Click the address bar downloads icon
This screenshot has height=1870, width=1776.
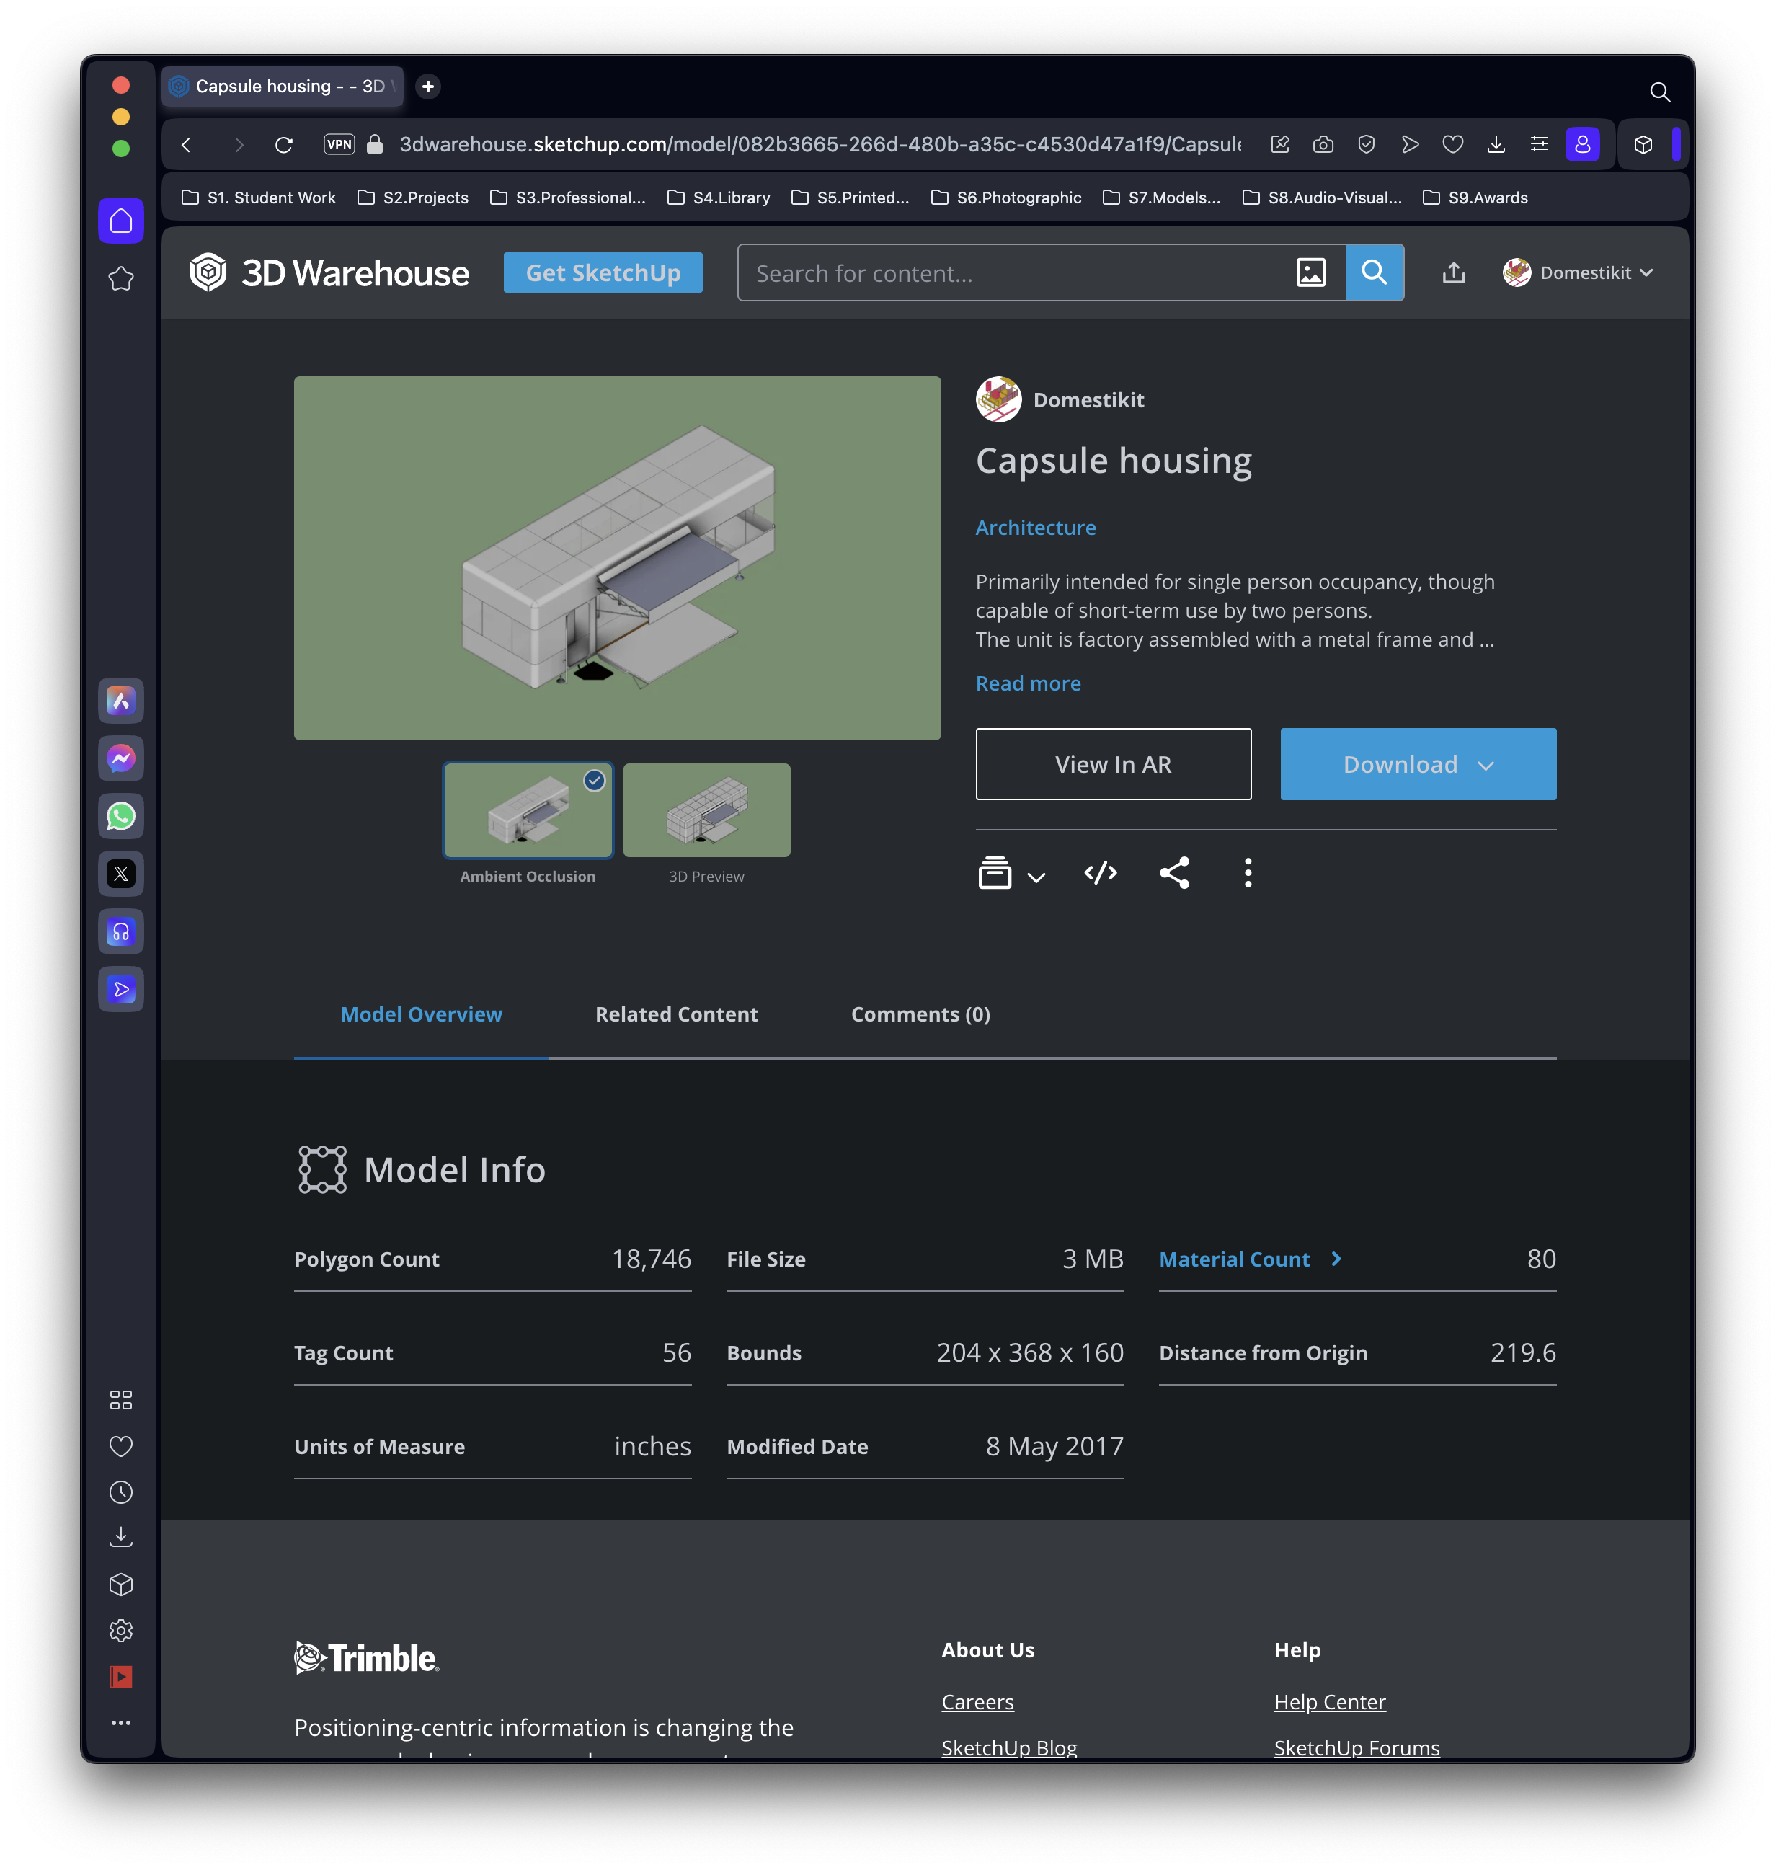click(x=1496, y=144)
